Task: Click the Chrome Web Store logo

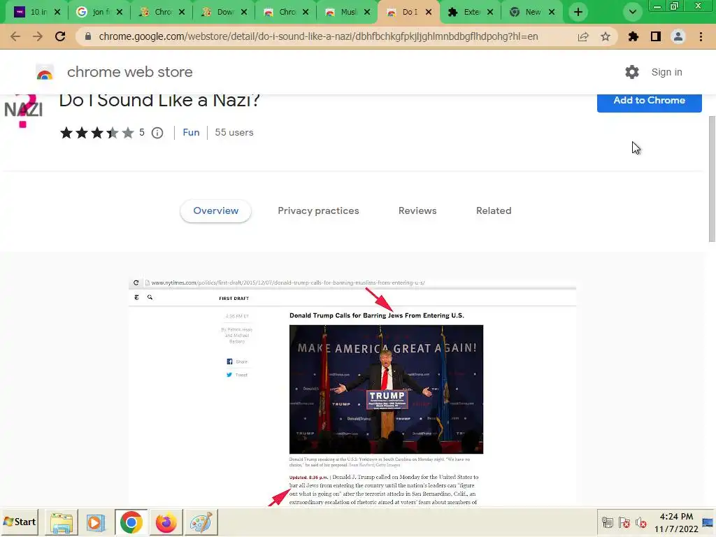Action: [45, 72]
